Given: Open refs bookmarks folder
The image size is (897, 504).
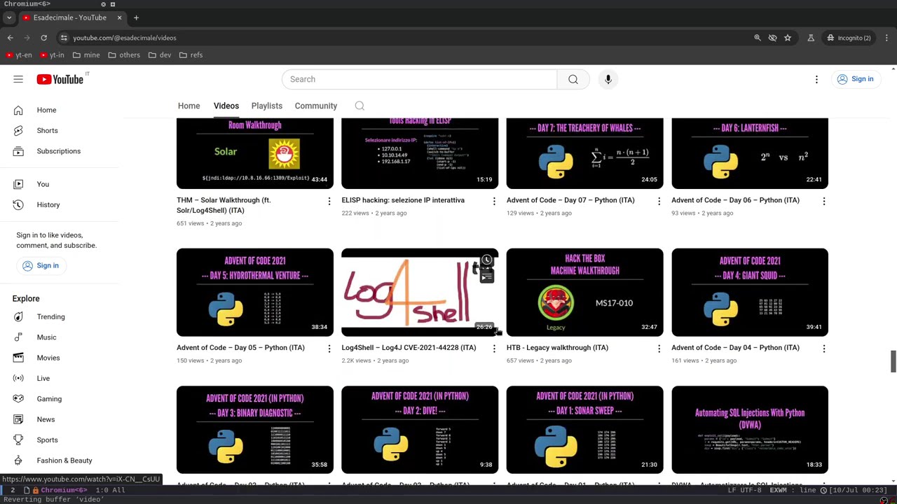Looking at the screenshot, I should coord(191,55).
